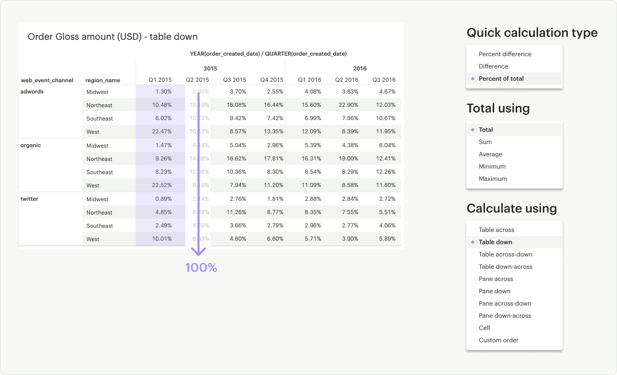Select the Table down option
617x375 pixels.
[495, 242]
